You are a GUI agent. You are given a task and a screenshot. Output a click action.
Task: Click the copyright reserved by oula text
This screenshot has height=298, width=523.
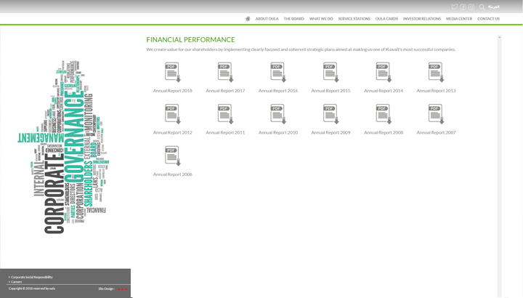32,289
